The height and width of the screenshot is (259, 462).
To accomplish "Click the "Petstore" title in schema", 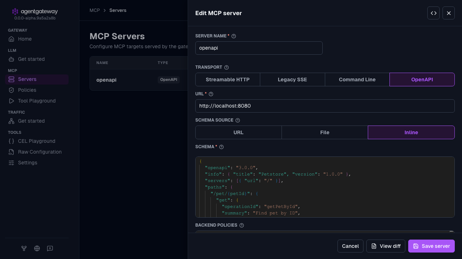I will point(273,174).
